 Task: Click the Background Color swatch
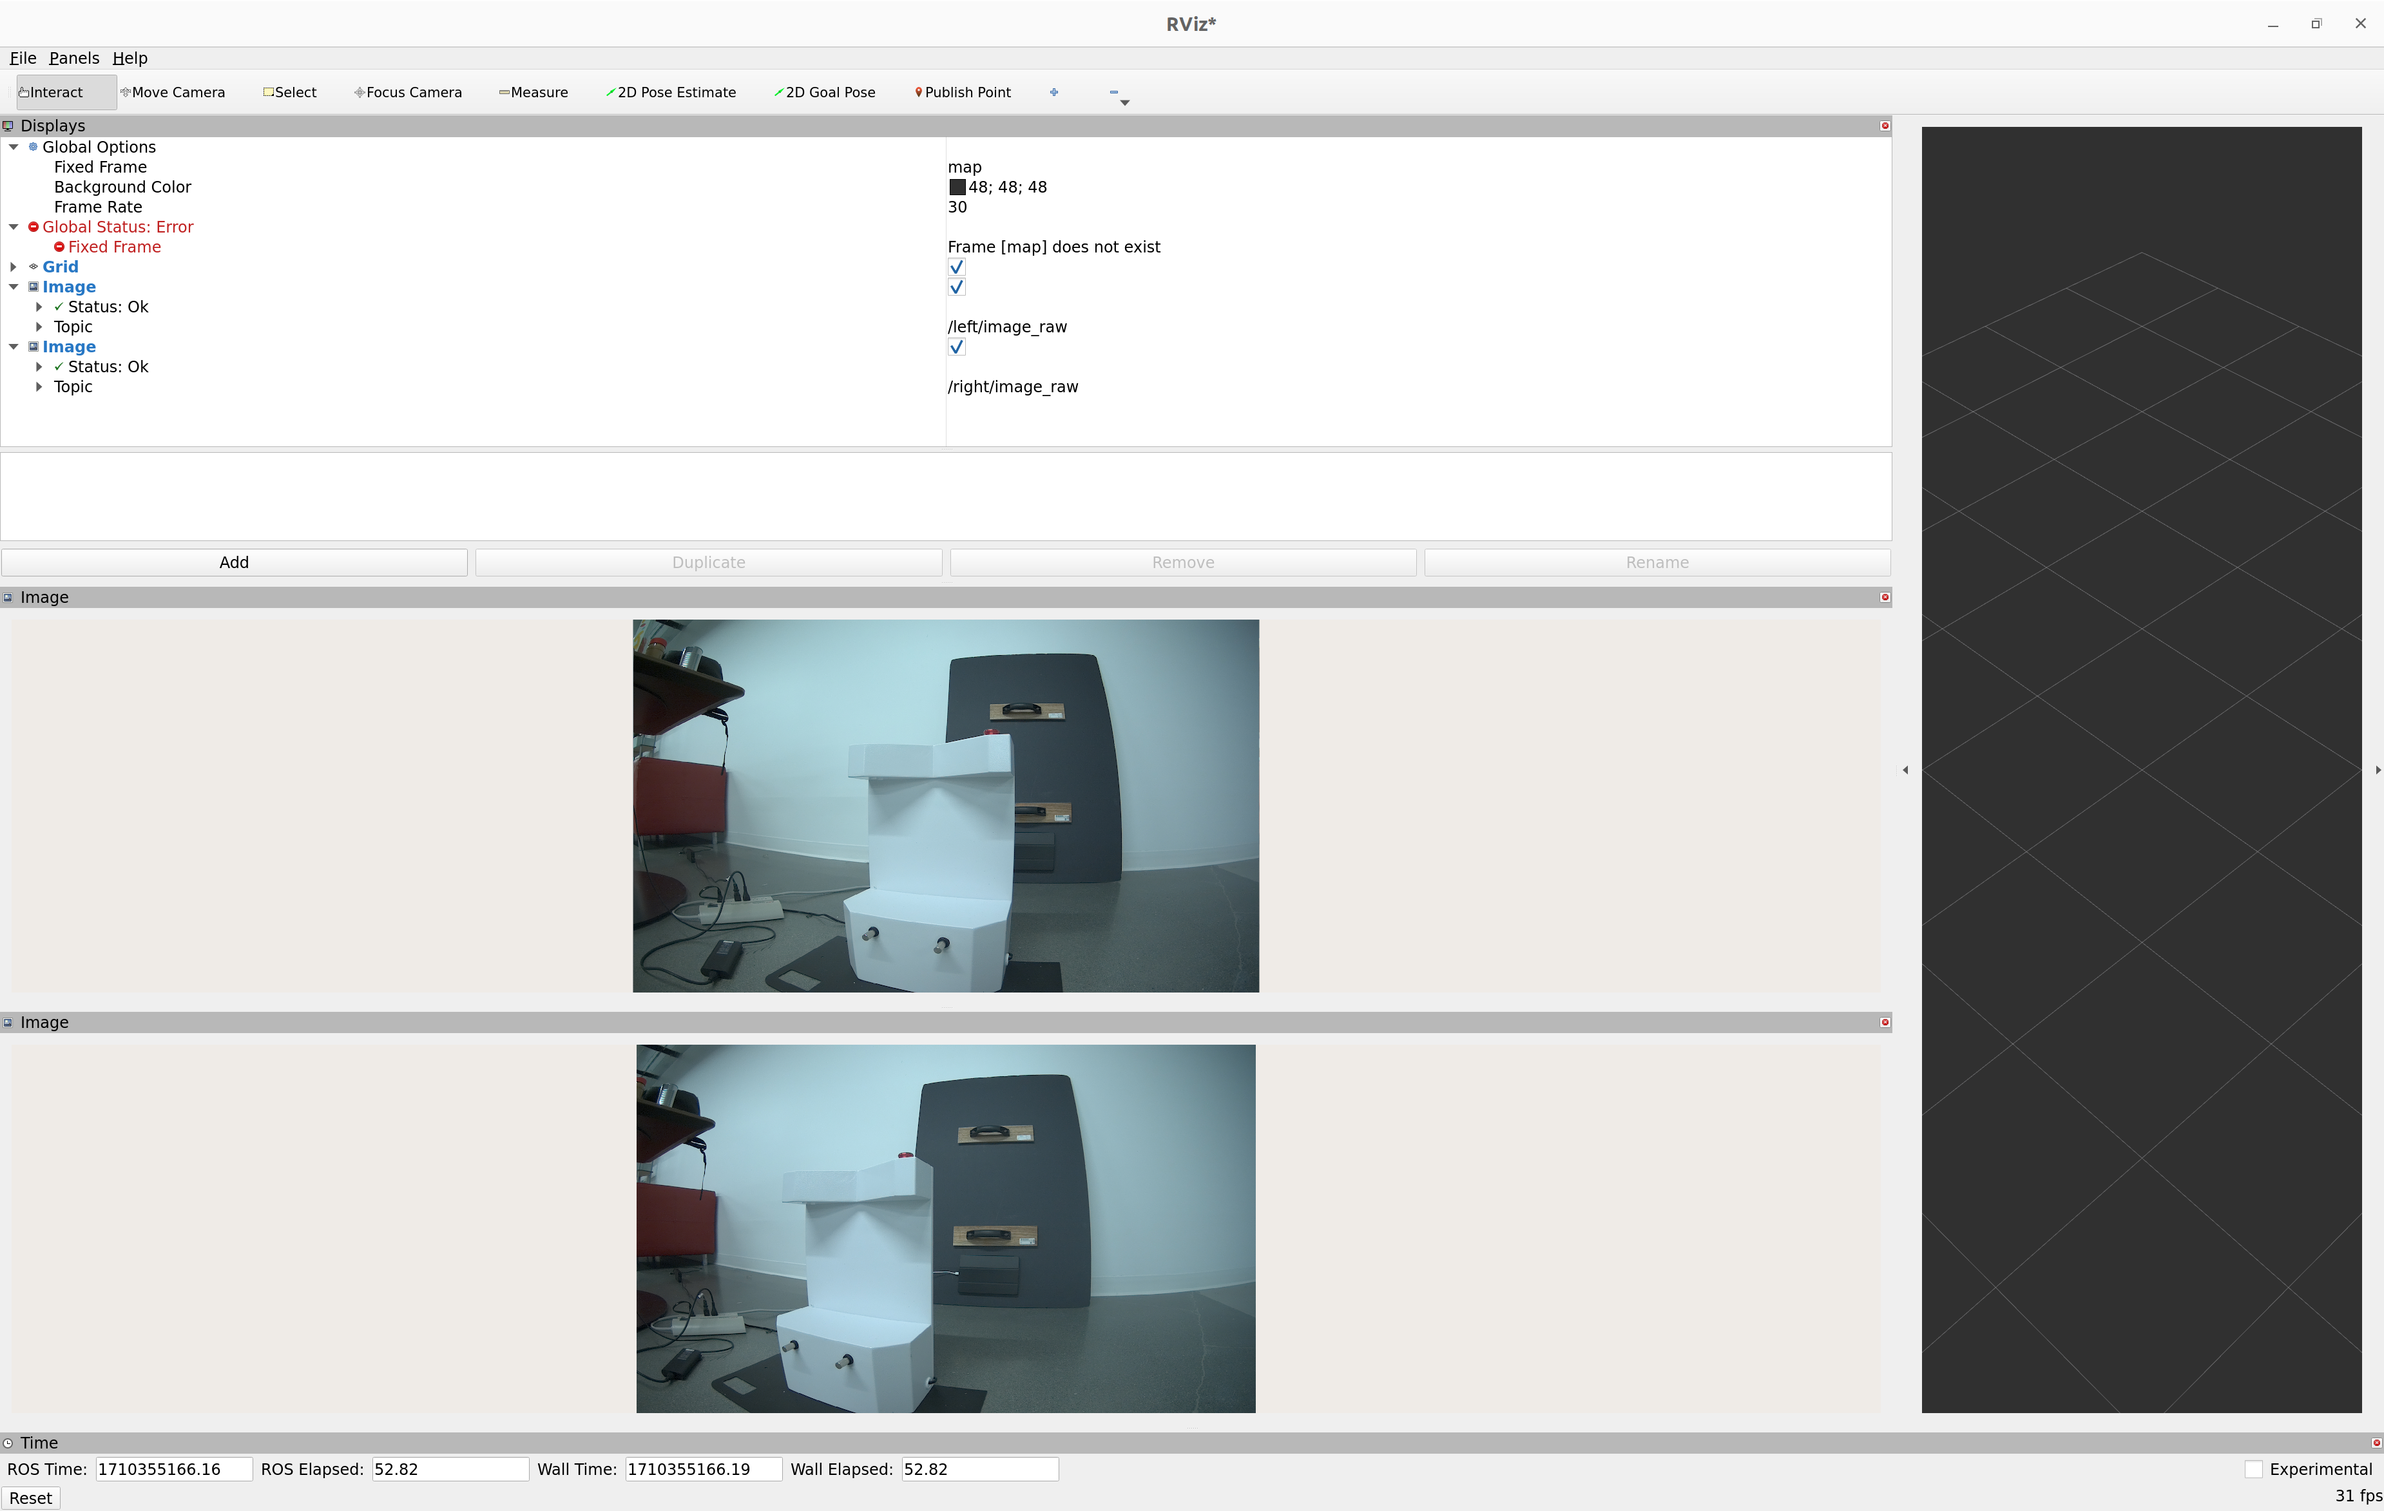(957, 187)
